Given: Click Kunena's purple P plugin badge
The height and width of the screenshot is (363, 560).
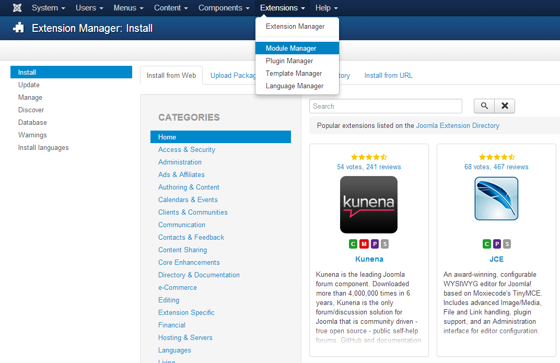Looking at the screenshot, I should click(x=375, y=244).
